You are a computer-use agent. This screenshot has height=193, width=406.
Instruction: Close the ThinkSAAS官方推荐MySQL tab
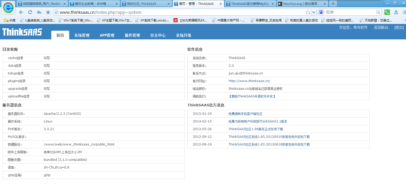[x=273, y=4]
